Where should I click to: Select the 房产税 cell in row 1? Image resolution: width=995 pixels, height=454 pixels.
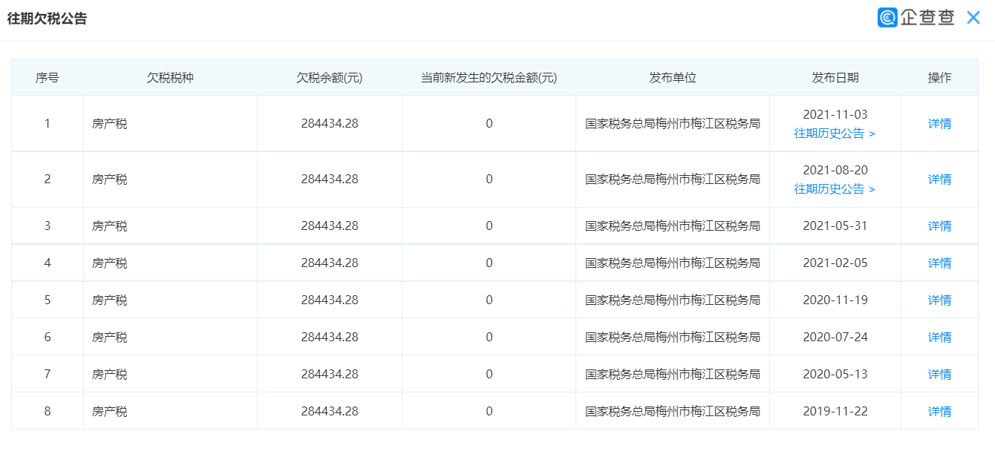pos(109,123)
